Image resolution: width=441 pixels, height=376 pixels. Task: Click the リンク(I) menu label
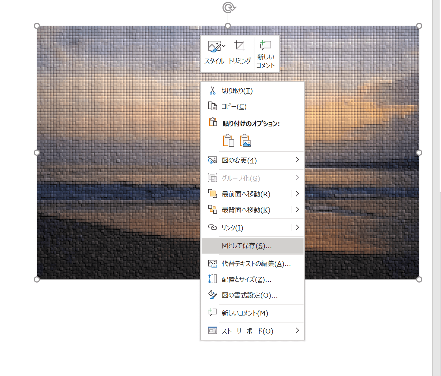232,228
